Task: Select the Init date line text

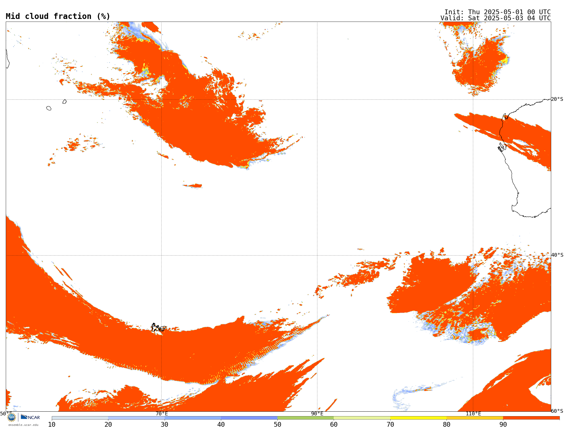Action: click(x=498, y=12)
